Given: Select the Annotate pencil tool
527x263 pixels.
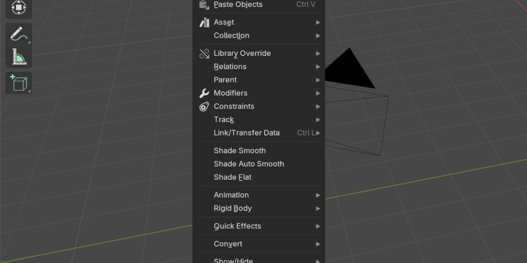Looking at the screenshot, I should coord(18,34).
